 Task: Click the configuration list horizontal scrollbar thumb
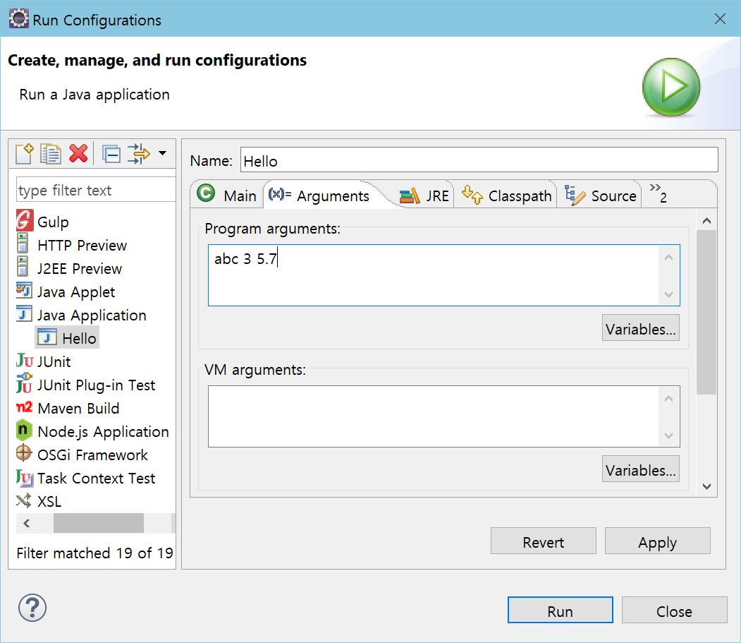tap(98, 523)
